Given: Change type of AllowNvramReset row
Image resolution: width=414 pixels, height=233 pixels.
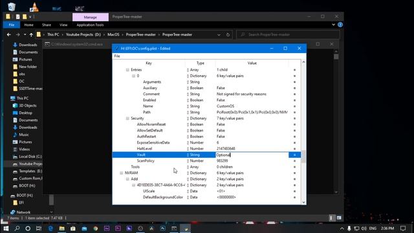Looking at the screenshot, I should click(x=188, y=124).
